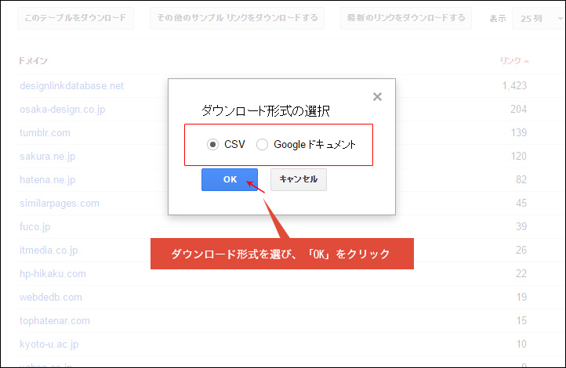Viewport: 566px width, 368px height.
Task: Open osaka-design.co.jp domain link
Action: (63, 109)
